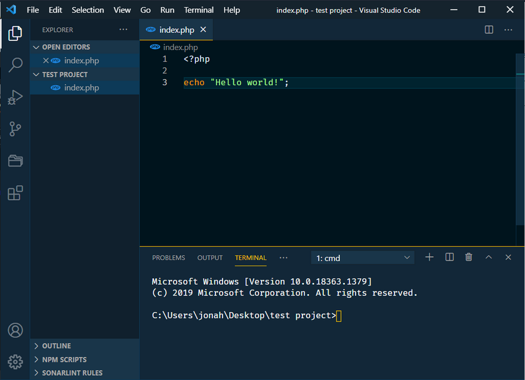Create a new terminal with plus icon
525x380 pixels.
coord(430,257)
